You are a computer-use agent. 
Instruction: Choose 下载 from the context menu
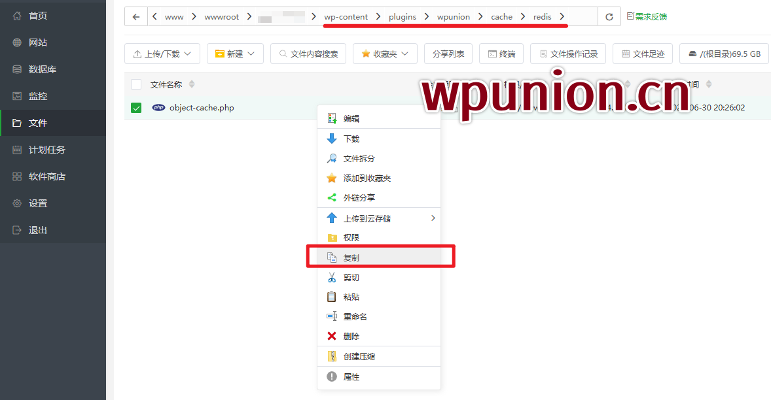379,139
